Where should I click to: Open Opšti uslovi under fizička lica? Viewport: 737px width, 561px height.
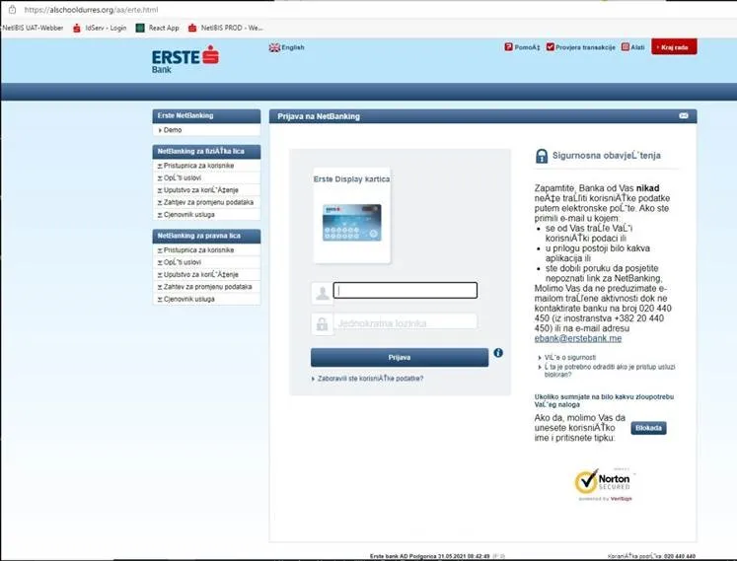[182, 178]
